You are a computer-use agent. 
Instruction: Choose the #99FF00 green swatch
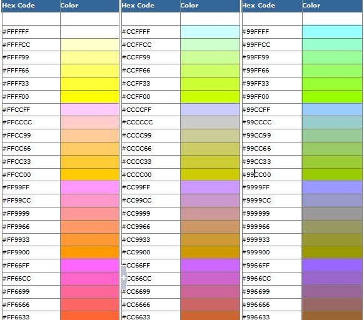pyautogui.click(x=332, y=97)
